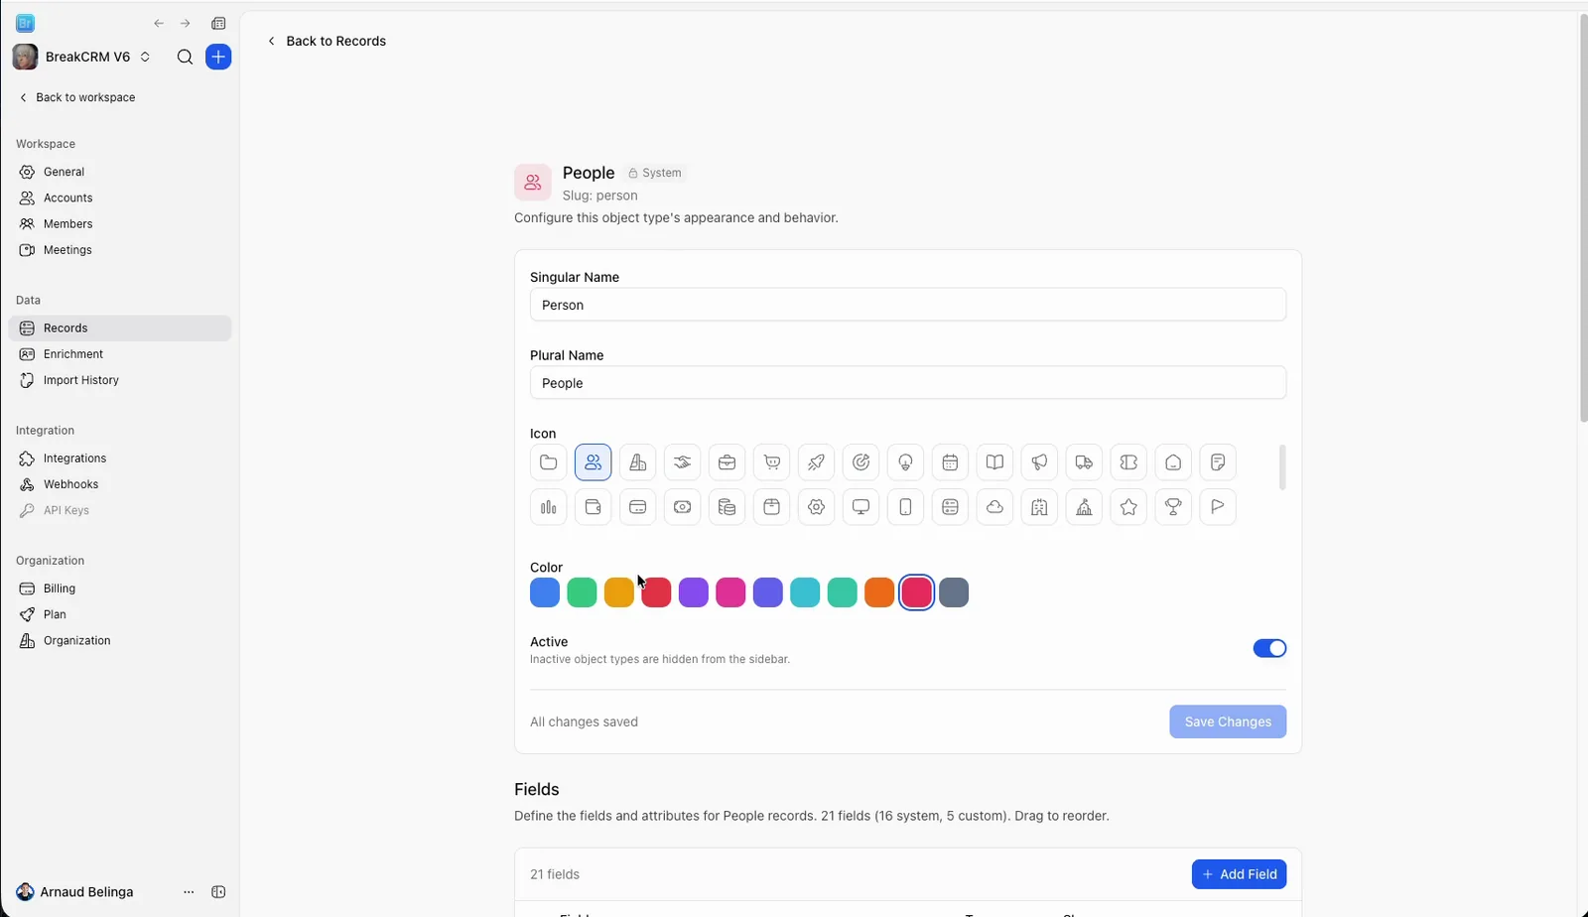1588x917 pixels.
Task: Toggle the Active switch off
Action: (x=1269, y=648)
